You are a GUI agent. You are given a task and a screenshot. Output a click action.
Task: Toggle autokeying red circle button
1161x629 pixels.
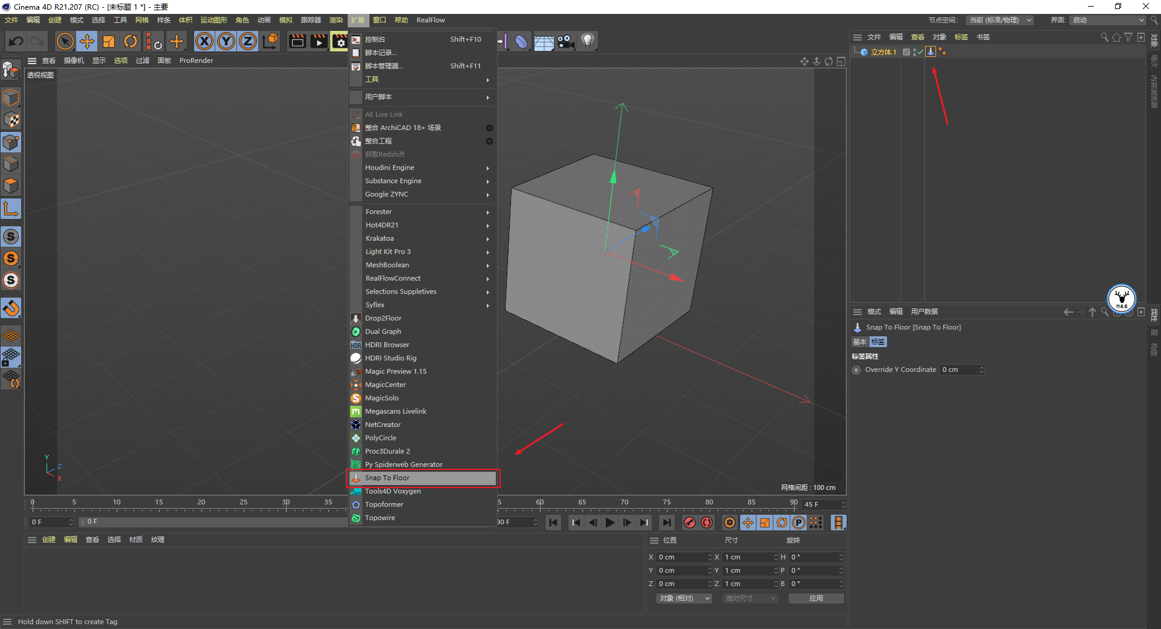click(707, 523)
